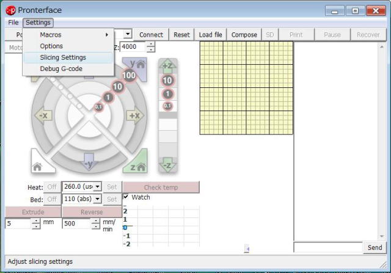
Task: Click the console log scrollbar down arrow
Action: (381, 236)
